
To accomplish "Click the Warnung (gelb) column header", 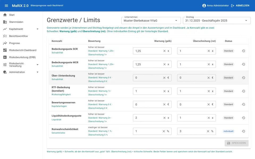I will [x=163, y=41].
